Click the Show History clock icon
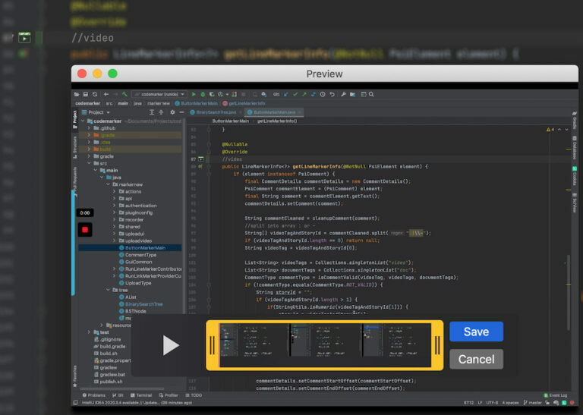This screenshot has height=415, width=583. click(323, 94)
